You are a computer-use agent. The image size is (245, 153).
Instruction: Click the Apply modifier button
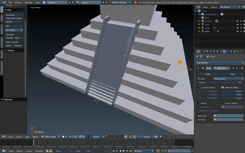pos(208,74)
